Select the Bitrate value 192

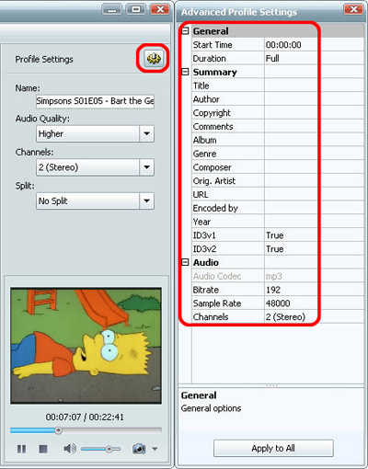point(273,290)
